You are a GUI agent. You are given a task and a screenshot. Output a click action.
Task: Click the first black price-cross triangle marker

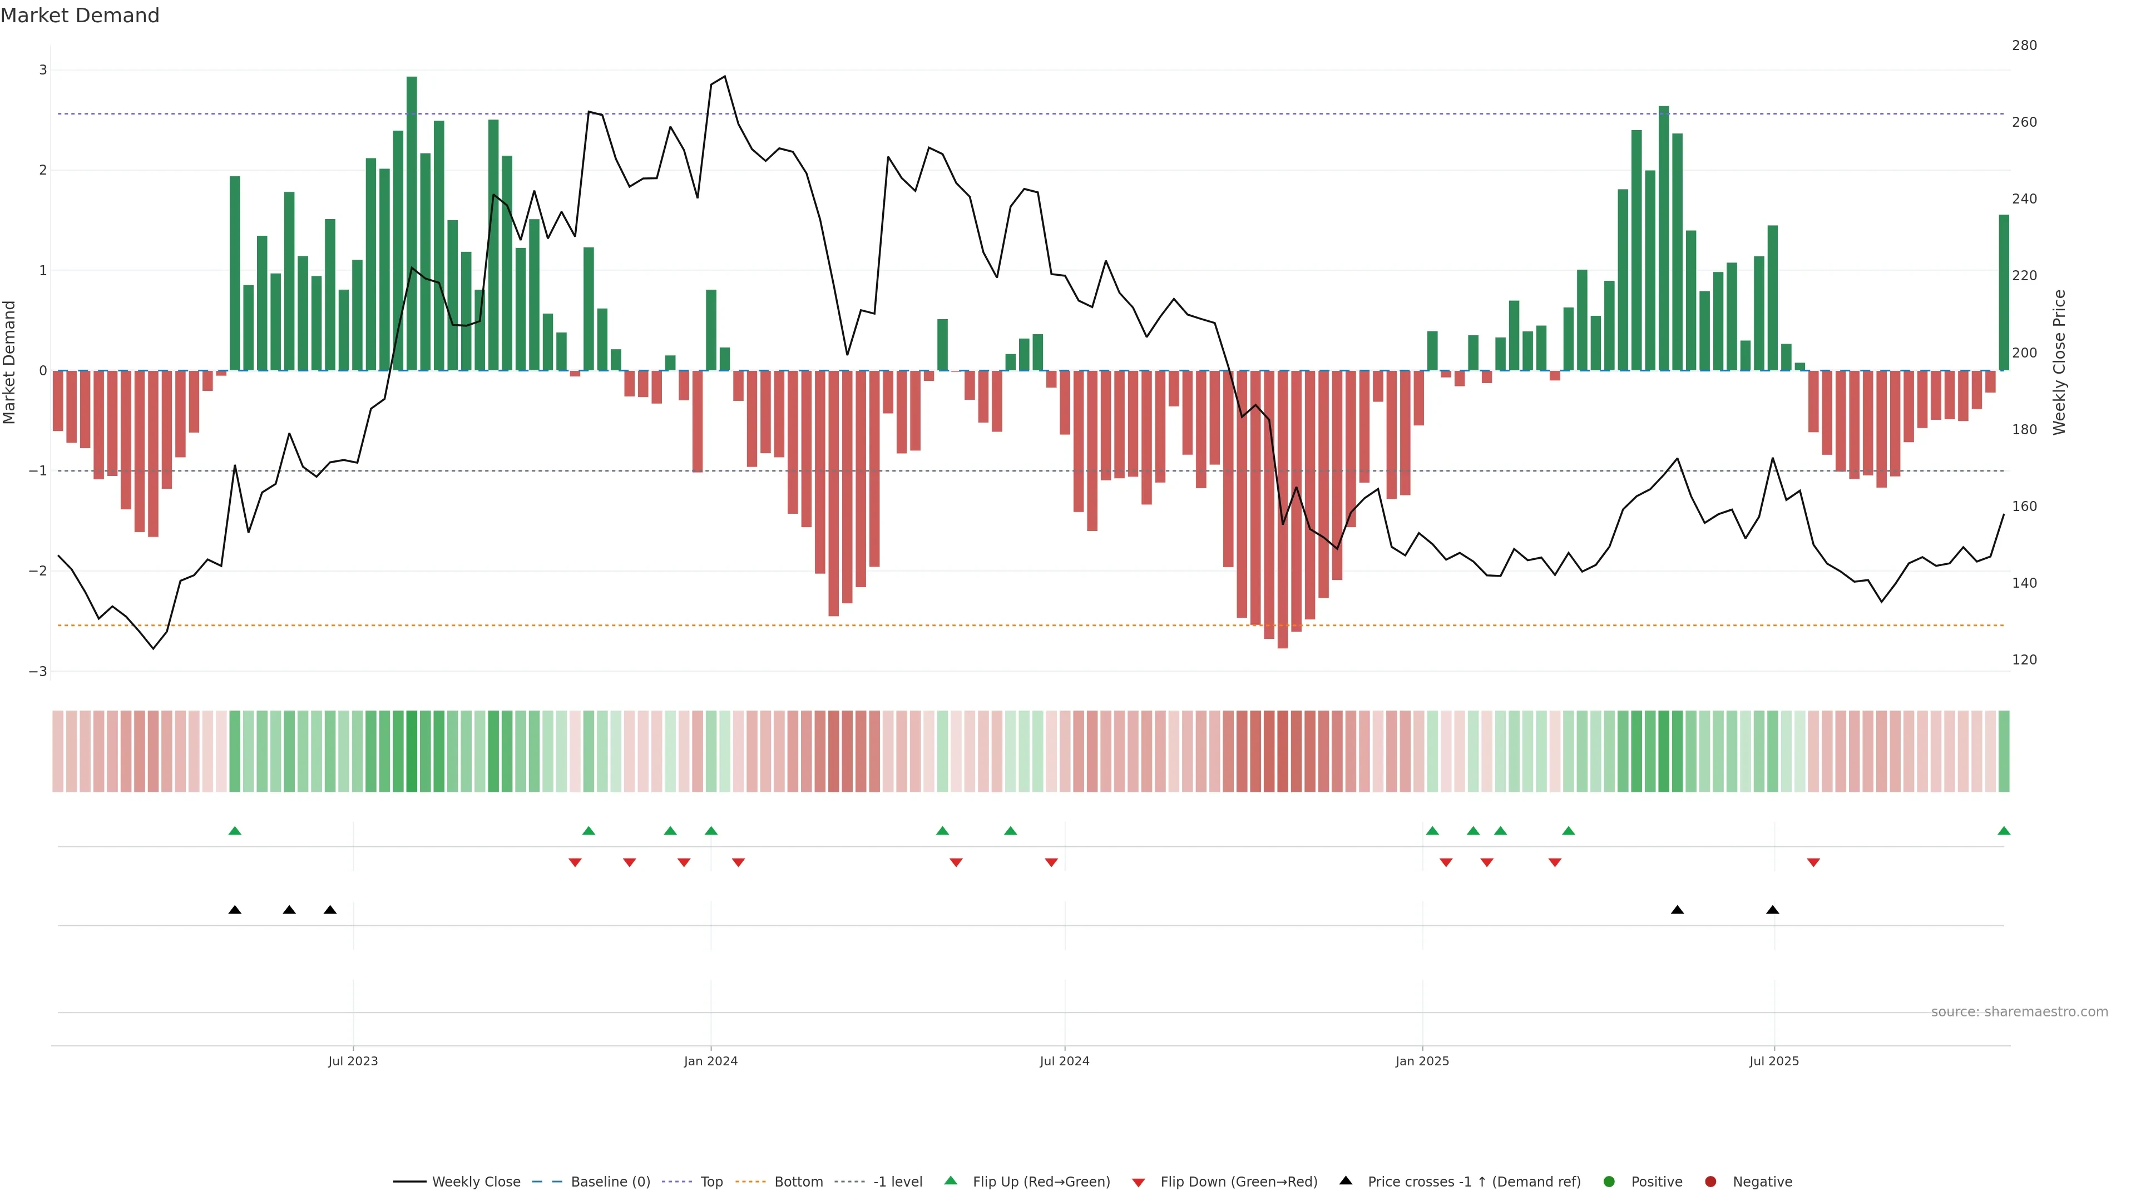tap(235, 910)
